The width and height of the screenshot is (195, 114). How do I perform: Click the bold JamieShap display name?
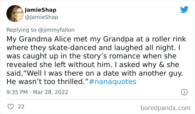(40, 10)
